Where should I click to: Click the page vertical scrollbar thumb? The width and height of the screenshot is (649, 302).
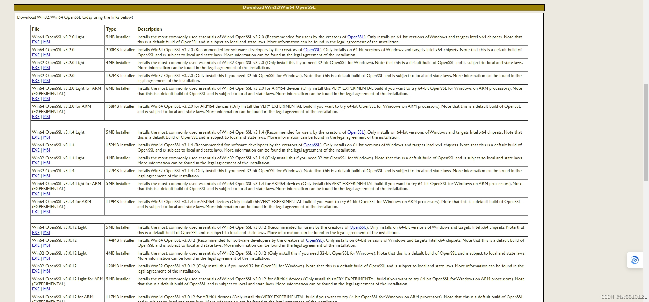click(x=646, y=132)
